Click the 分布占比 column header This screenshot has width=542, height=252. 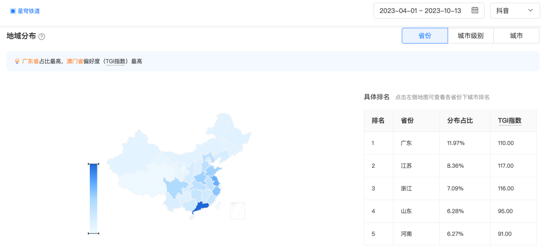click(460, 120)
